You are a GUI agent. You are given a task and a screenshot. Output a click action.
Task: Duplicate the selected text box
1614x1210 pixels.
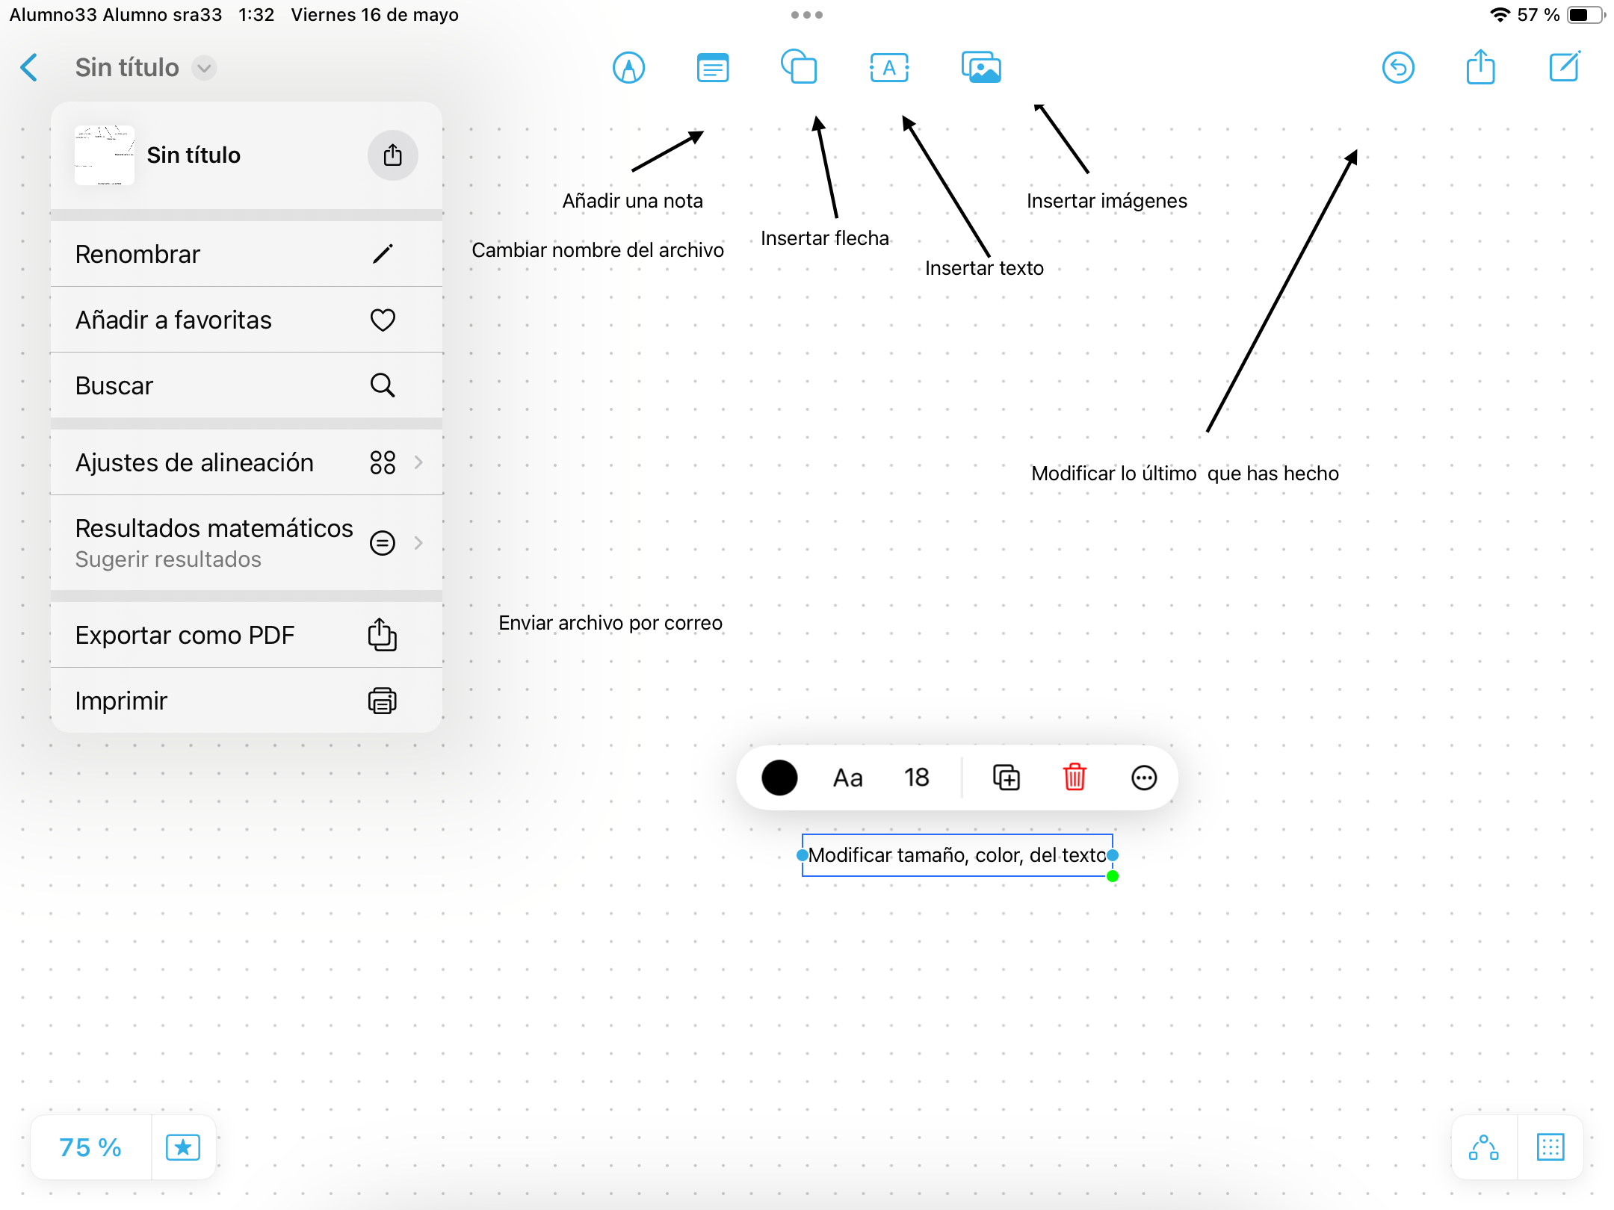click(x=1006, y=778)
